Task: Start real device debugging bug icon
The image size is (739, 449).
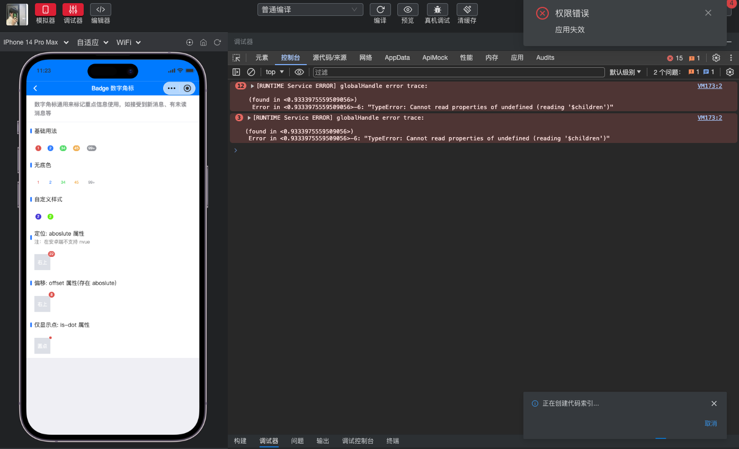Action: point(437,10)
